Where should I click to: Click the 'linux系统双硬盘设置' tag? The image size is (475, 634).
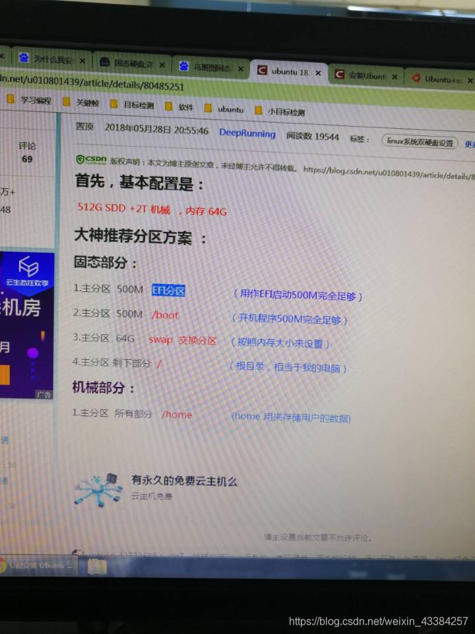tap(420, 141)
